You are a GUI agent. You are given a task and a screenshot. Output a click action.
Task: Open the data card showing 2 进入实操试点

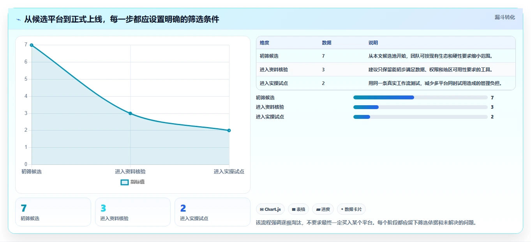pos(212,212)
